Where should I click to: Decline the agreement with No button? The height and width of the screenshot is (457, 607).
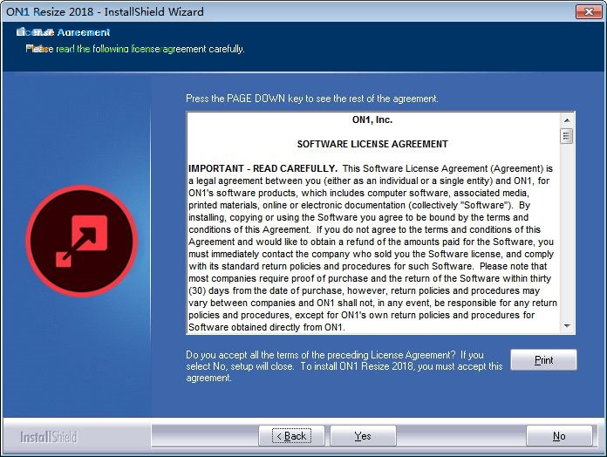coord(559,436)
